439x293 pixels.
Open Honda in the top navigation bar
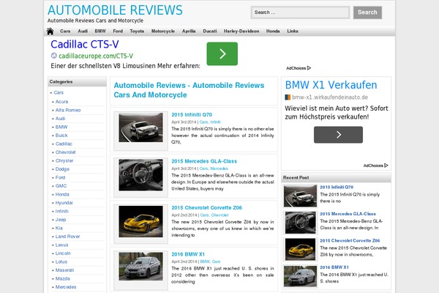(x=273, y=31)
